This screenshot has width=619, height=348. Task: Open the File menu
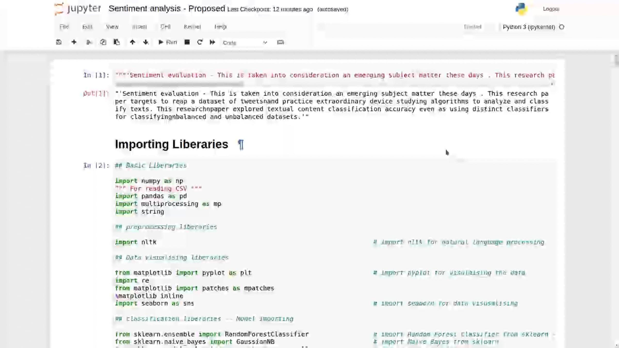click(x=64, y=27)
